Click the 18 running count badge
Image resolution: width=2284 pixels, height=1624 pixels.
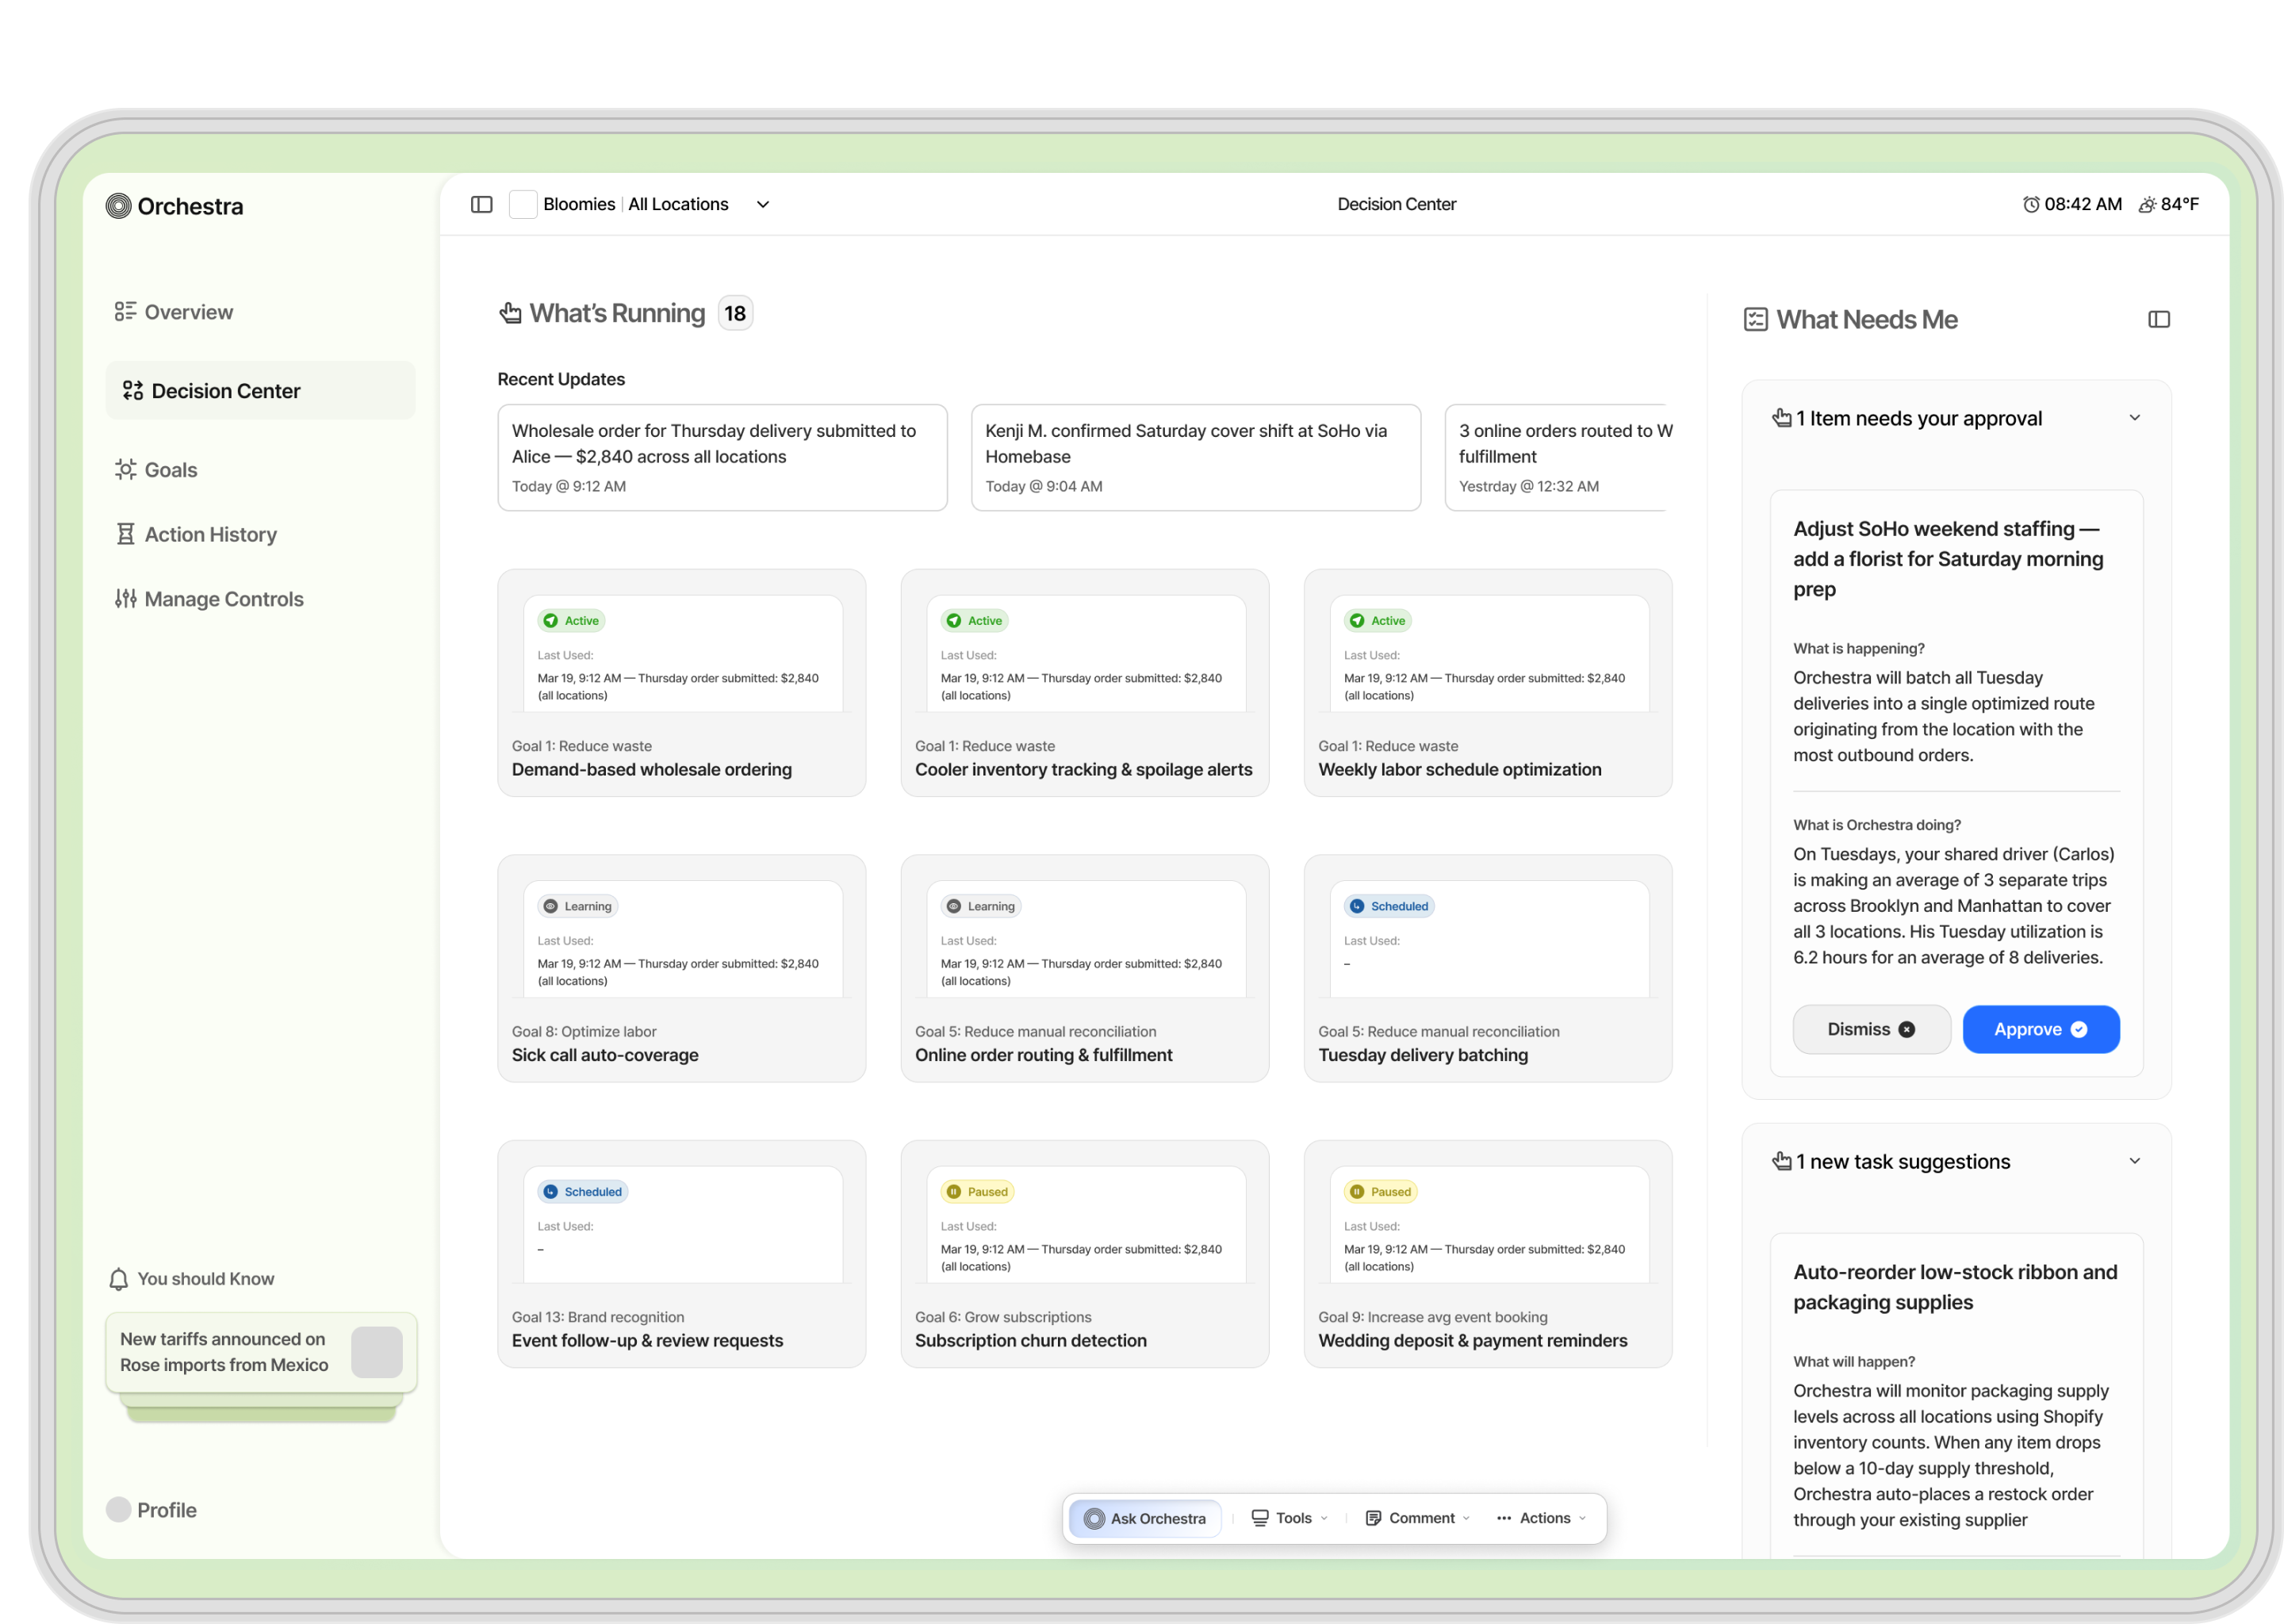pyautogui.click(x=735, y=313)
